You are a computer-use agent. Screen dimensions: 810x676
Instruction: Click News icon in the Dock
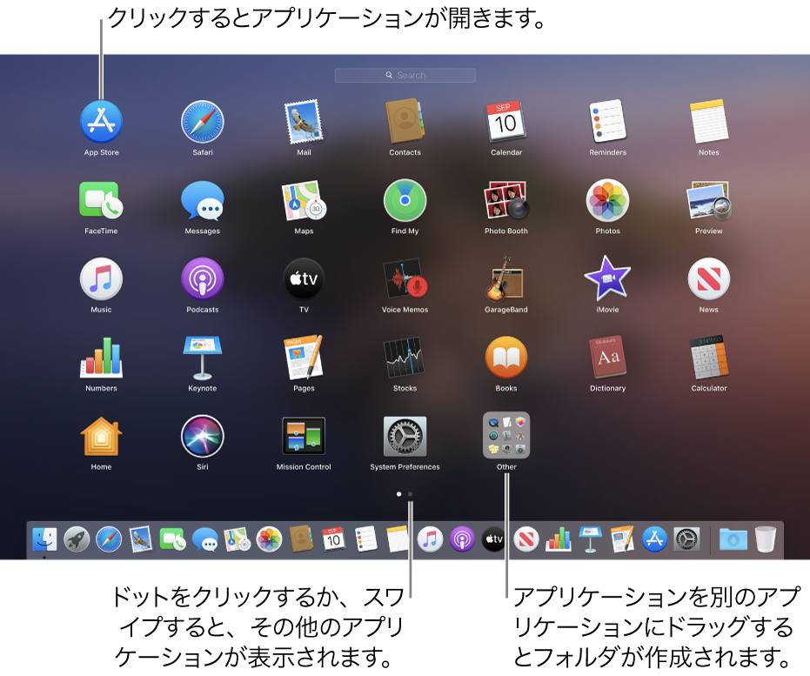(525, 539)
